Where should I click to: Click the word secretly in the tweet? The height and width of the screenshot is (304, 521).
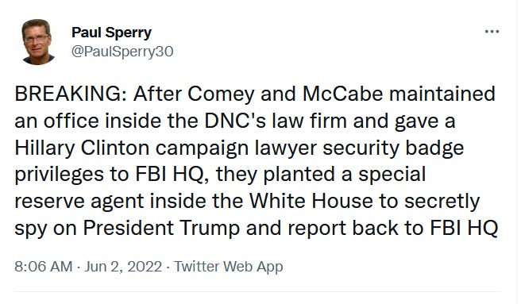click(442, 202)
